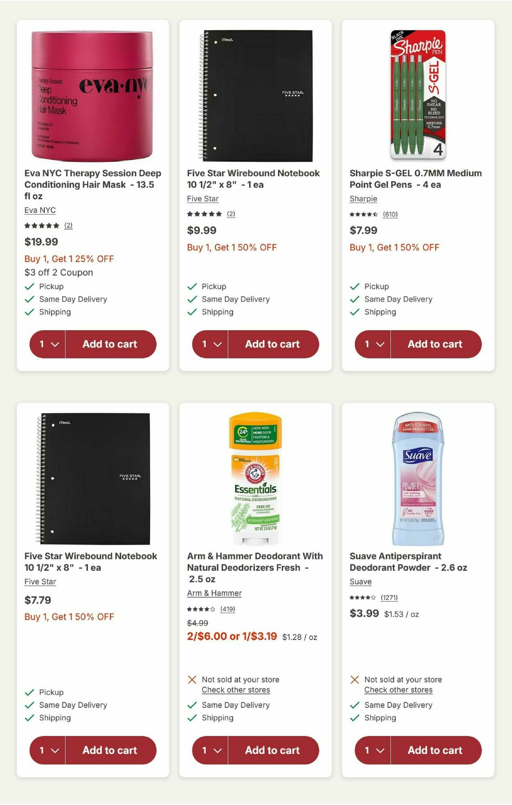This screenshot has width=512, height=805.
Task: Open quantity dropdown for Suave deodorant
Action: tap(372, 750)
